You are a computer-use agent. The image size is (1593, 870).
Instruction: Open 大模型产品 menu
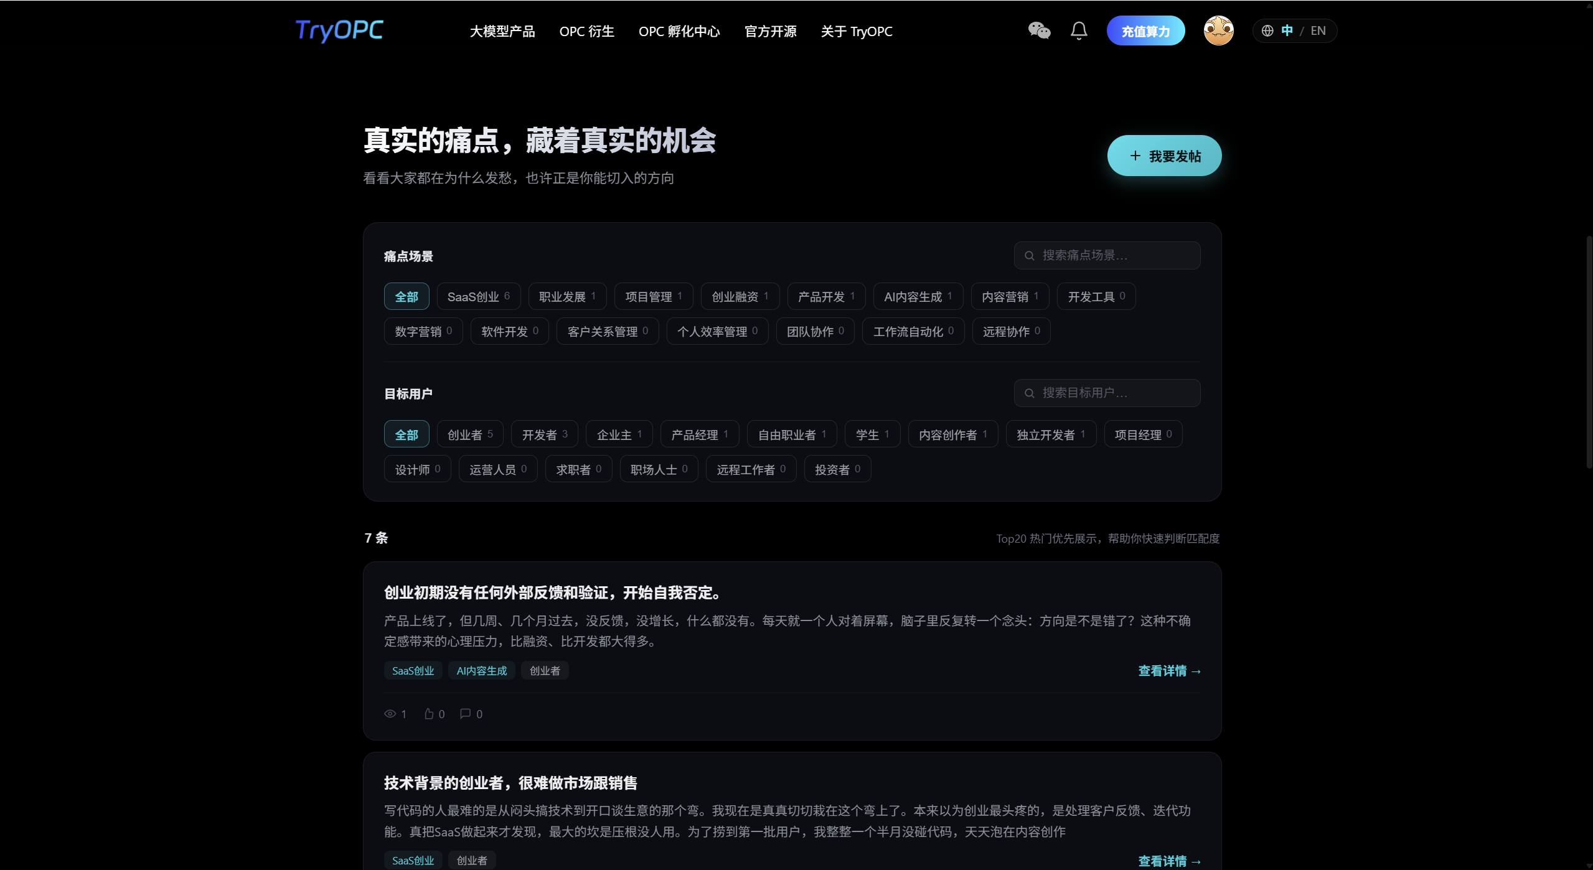coord(502,31)
